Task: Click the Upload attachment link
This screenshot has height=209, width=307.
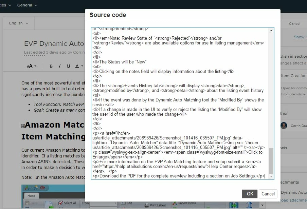Action: pyautogui.click(x=294, y=200)
